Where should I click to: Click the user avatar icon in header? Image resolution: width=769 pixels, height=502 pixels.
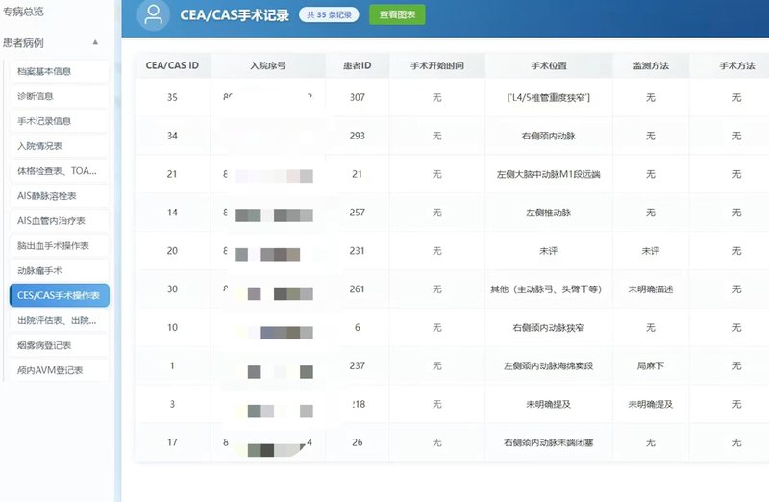(x=154, y=14)
